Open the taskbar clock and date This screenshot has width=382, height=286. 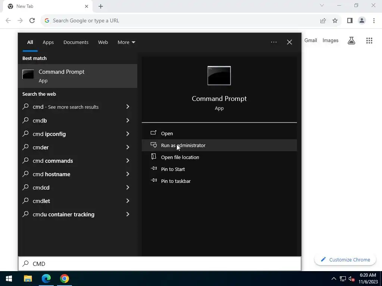point(368,279)
